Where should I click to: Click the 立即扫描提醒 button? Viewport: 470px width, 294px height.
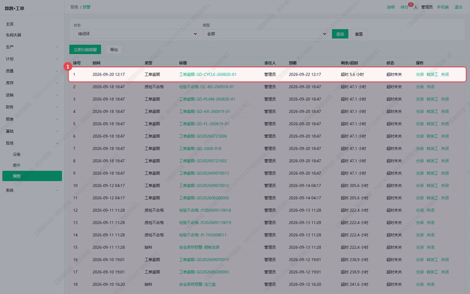85,50
